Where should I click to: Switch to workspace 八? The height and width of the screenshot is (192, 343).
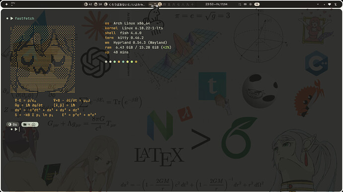pos(183,4)
